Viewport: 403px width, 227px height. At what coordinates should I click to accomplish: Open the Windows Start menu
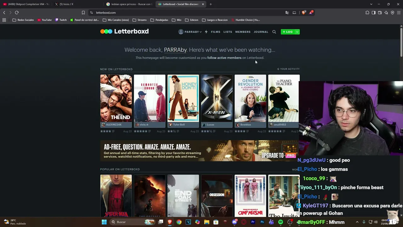coord(104,222)
